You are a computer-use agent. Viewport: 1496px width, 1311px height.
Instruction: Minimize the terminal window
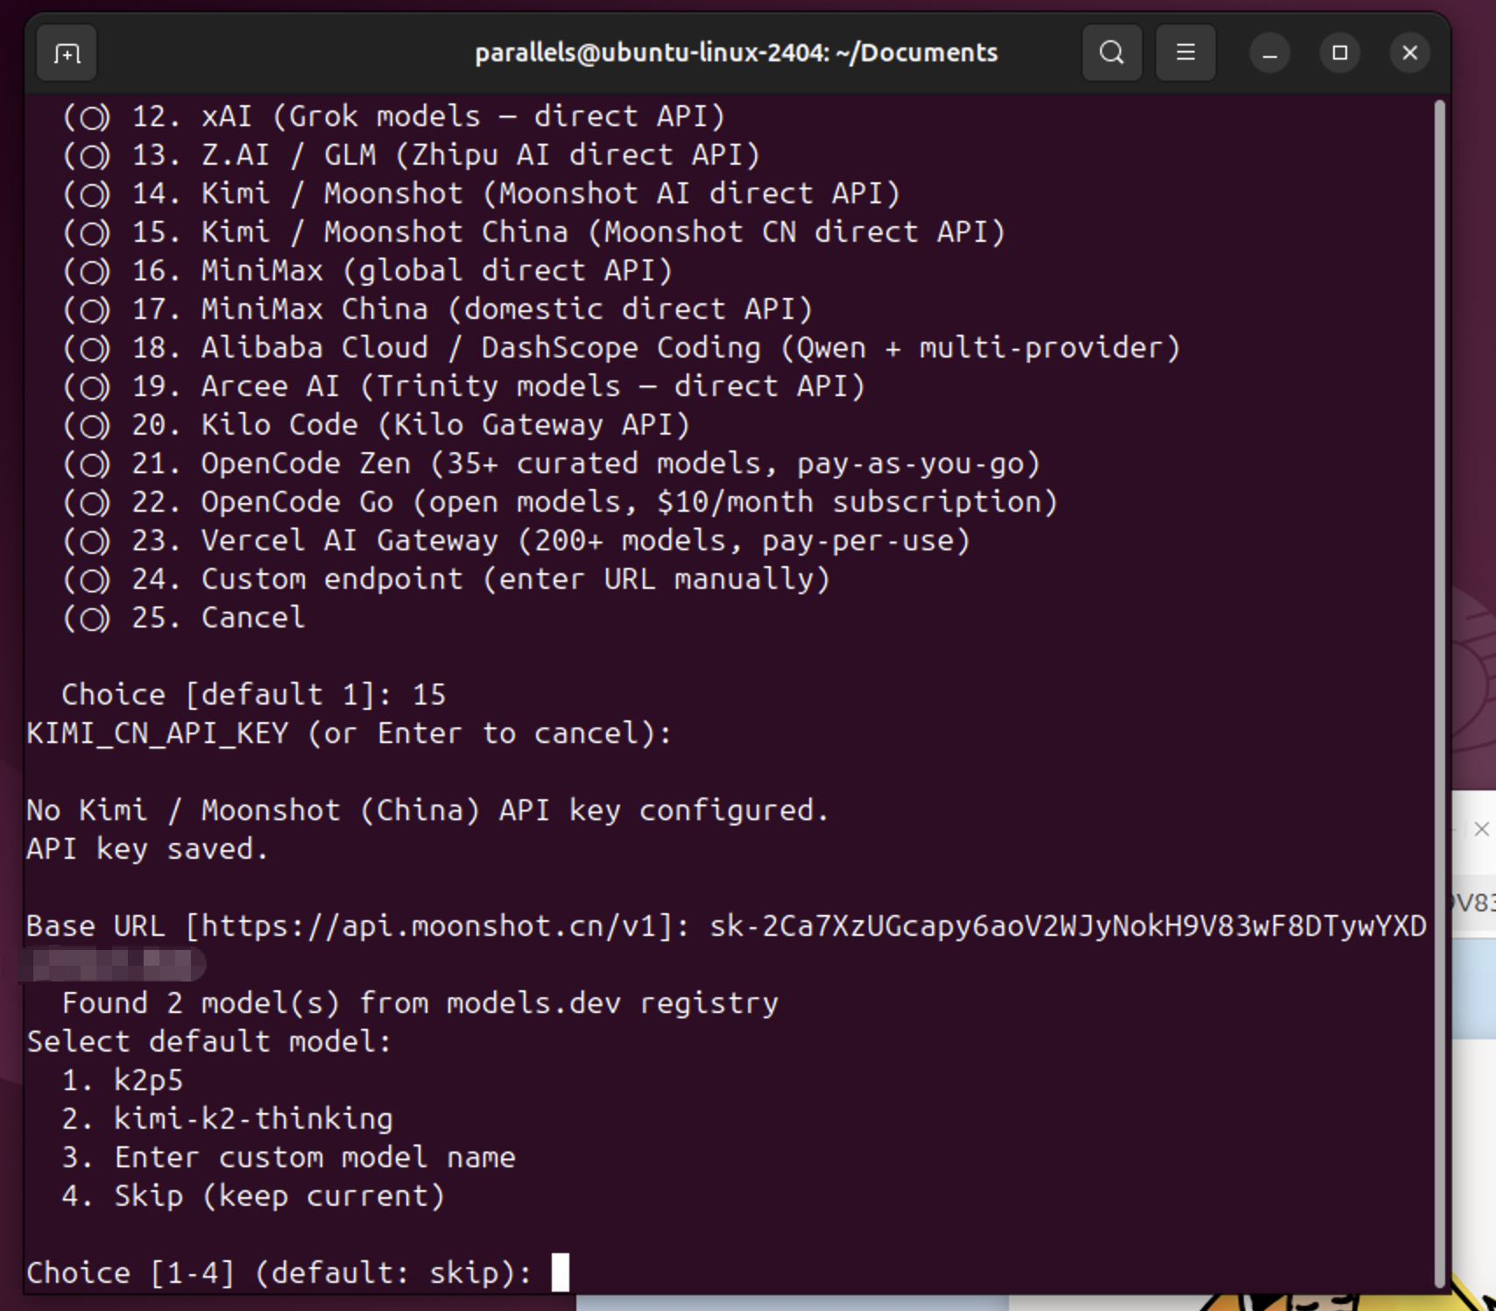pos(1269,53)
